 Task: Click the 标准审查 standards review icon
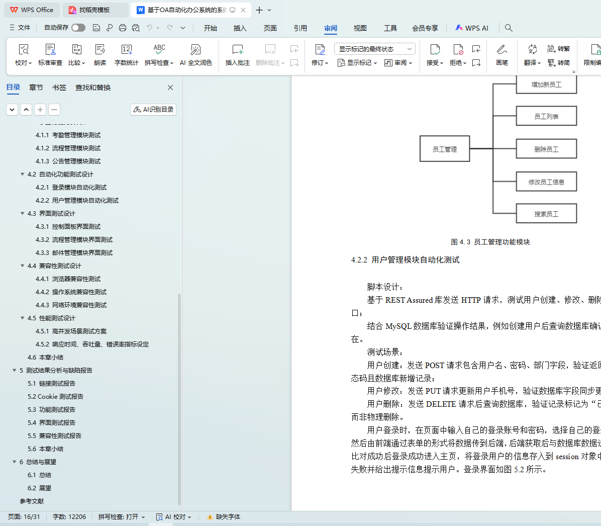point(50,50)
